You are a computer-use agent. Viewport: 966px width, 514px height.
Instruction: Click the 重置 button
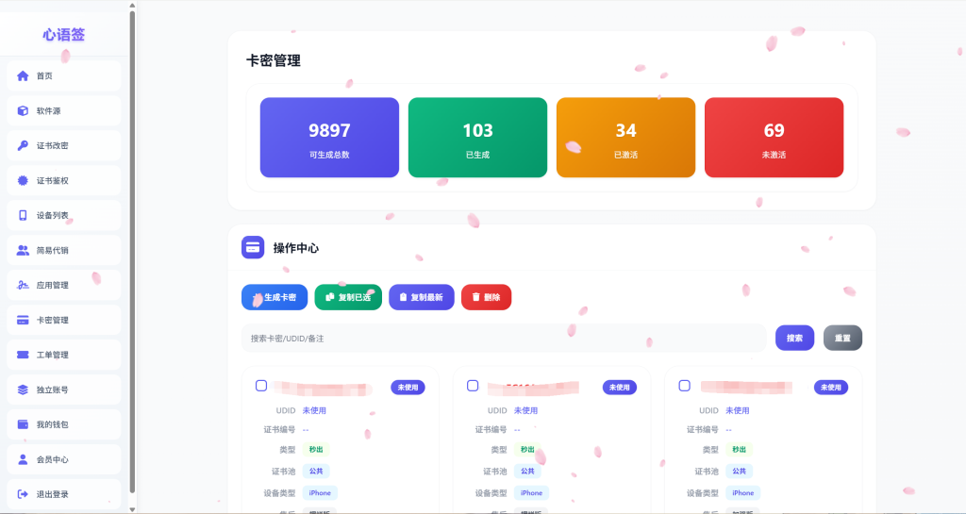click(x=842, y=338)
